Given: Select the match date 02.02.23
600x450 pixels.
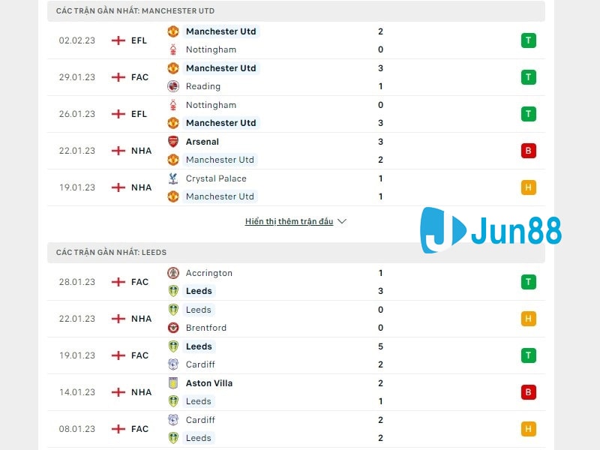Looking at the screenshot, I should [x=76, y=40].
